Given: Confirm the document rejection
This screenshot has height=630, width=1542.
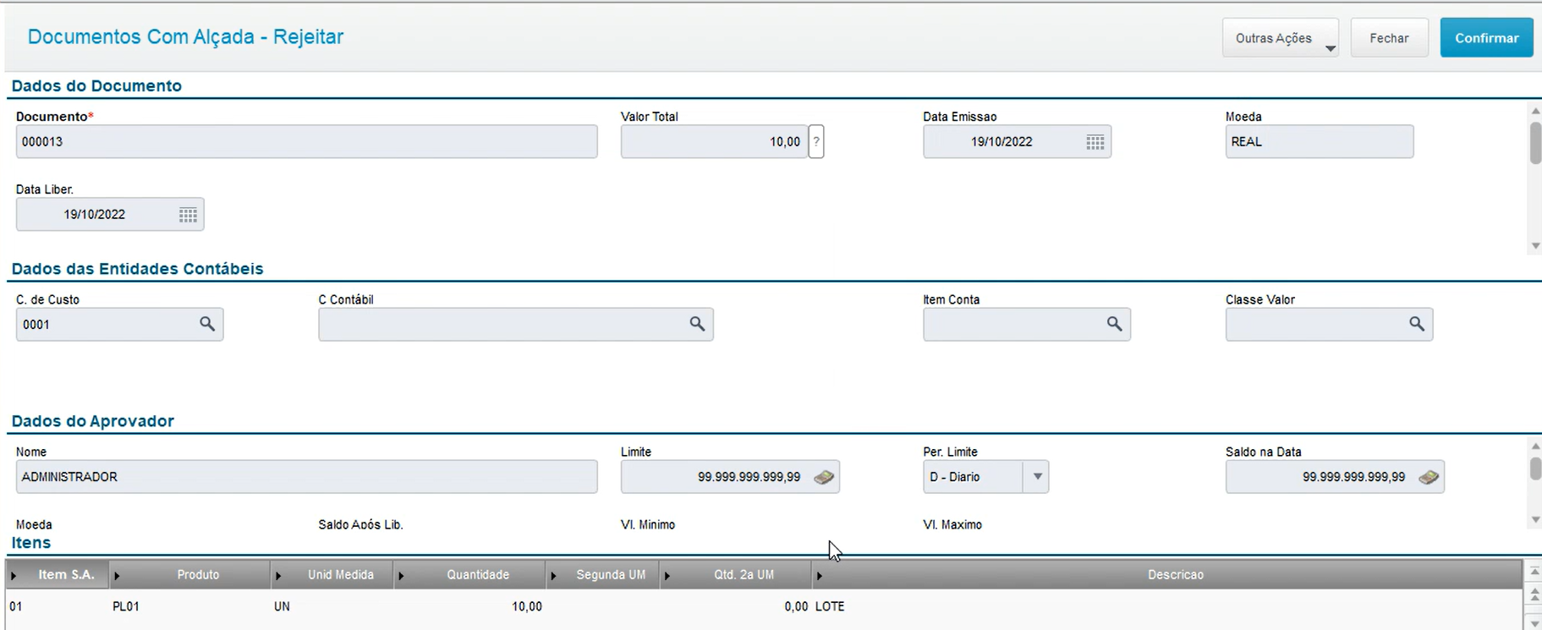Looking at the screenshot, I should [x=1487, y=38].
